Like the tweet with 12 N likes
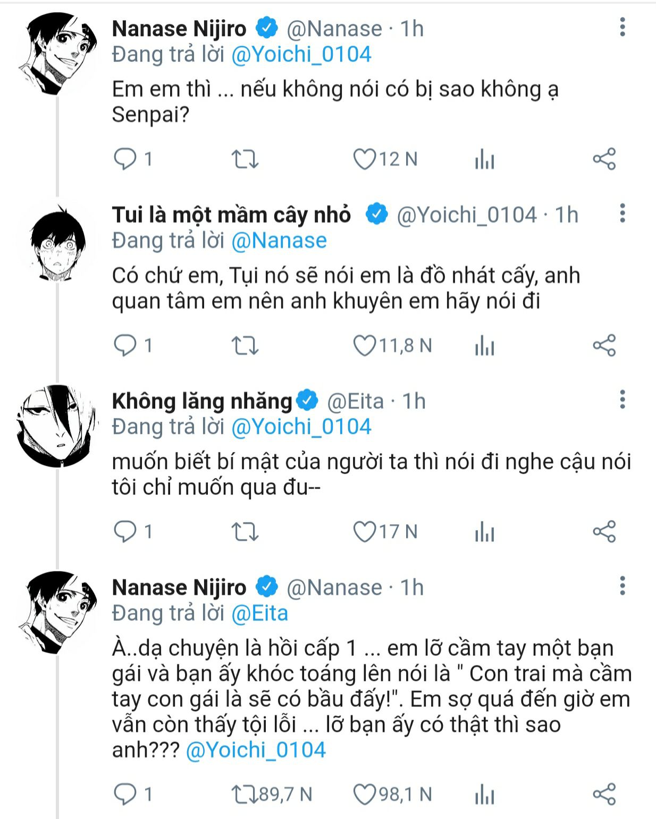Viewport: 656px width, 819px height. pos(365,159)
